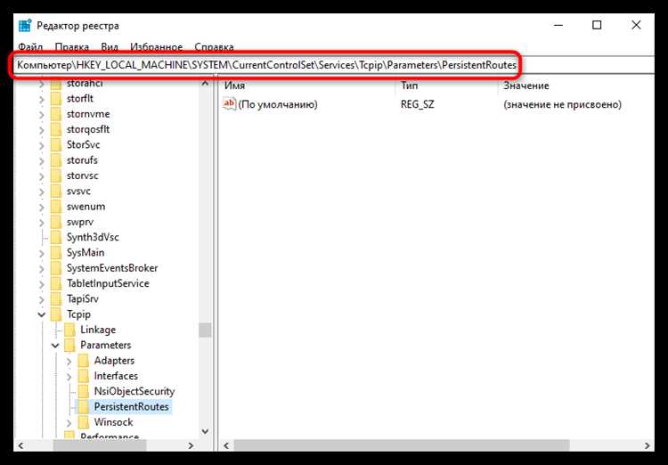Select the stornvme folder icon
The width and height of the screenshot is (668, 465).
(56, 114)
